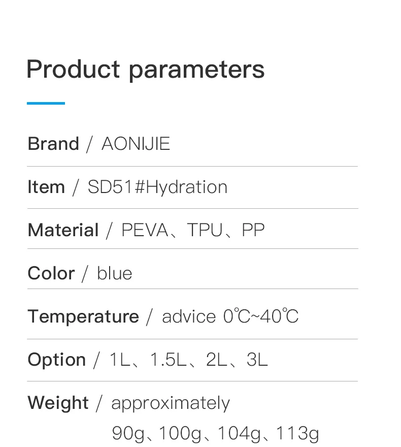Select the Brand label
The image size is (401, 447).
53,144
